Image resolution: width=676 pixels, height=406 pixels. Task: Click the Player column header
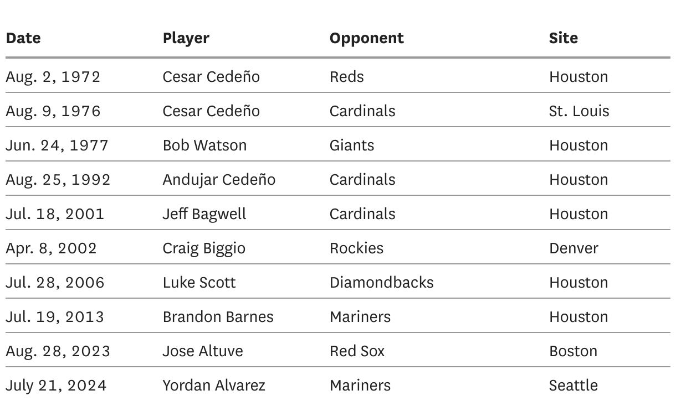[x=186, y=38]
